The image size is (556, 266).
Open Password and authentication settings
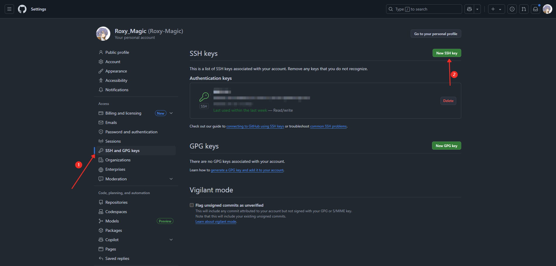131,132
